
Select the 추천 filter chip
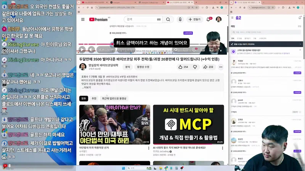[94, 98]
